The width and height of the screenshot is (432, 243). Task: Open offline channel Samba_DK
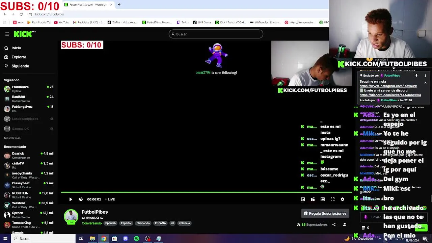coord(29,129)
